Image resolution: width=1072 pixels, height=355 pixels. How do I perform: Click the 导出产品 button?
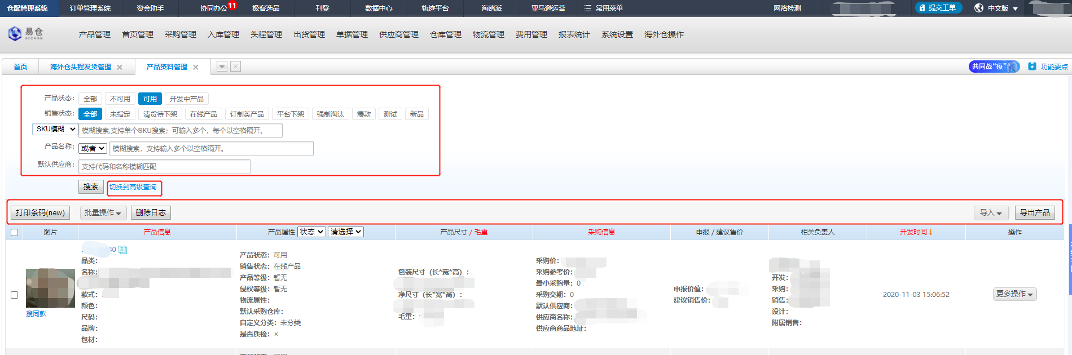[x=1035, y=212]
